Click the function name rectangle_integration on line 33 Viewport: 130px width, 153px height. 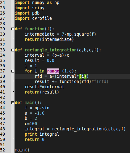pos(51,50)
